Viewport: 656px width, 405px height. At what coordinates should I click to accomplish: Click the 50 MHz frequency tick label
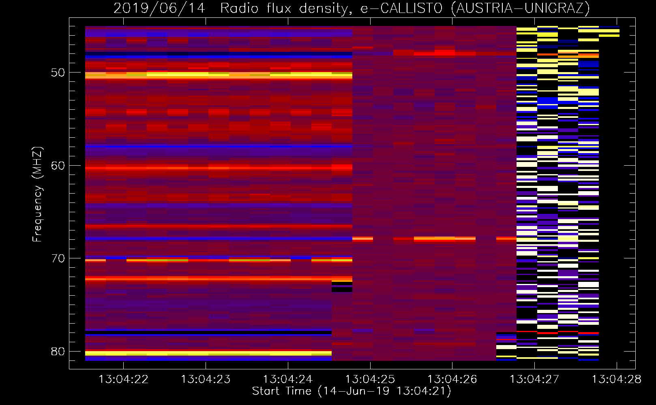[x=58, y=72]
